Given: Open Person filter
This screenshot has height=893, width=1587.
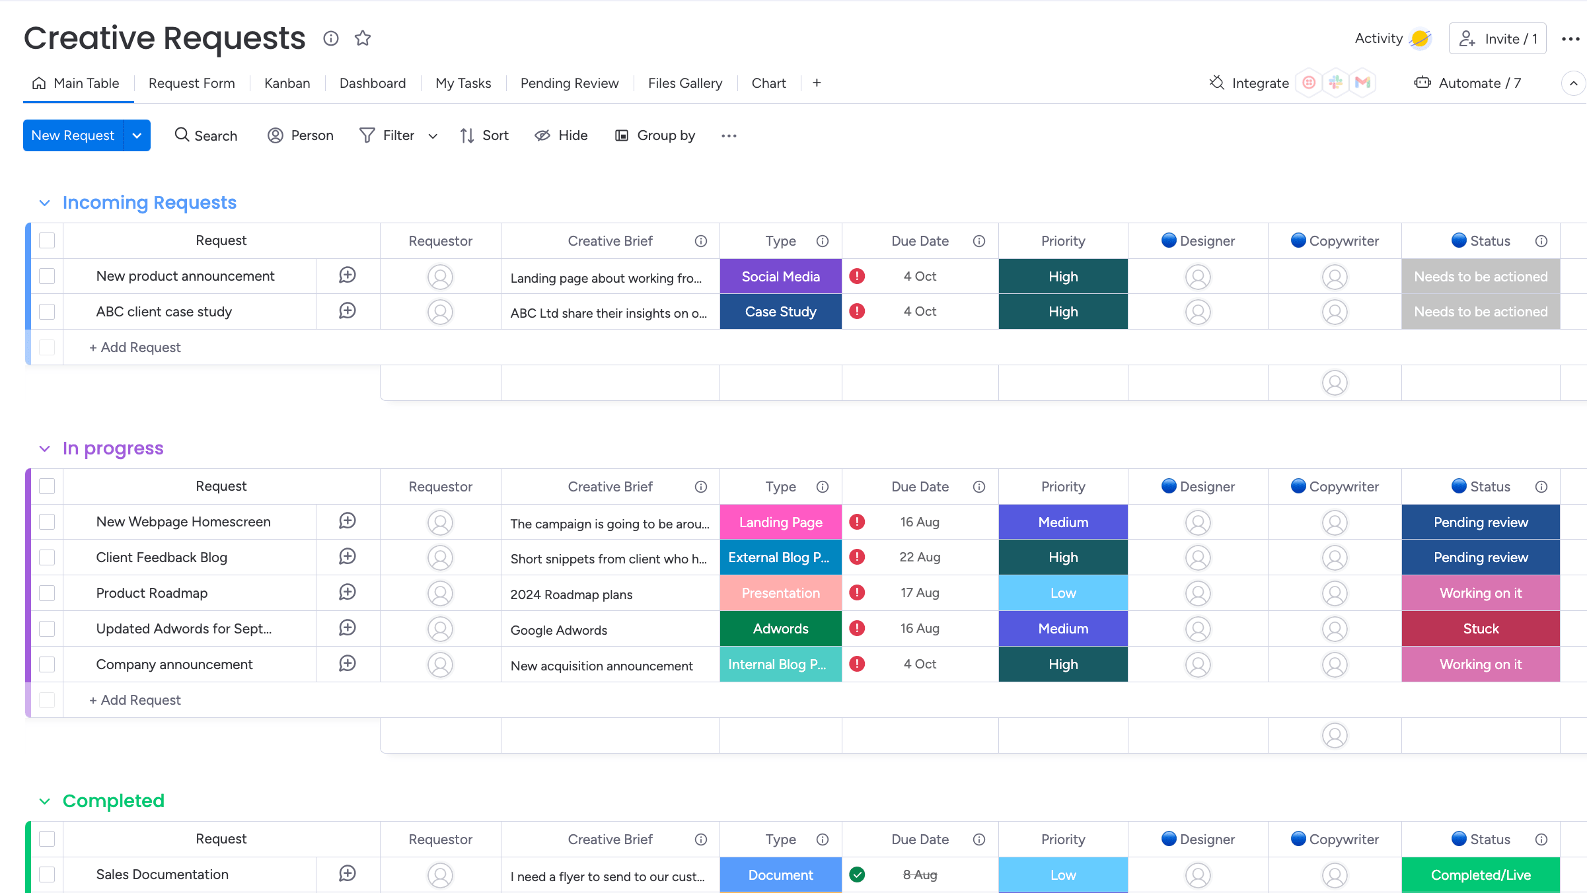Looking at the screenshot, I should point(301,135).
